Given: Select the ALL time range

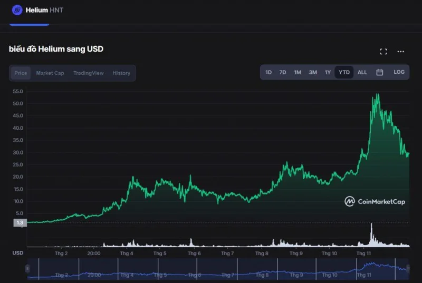Looking at the screenshot, I should click(362, 72).
